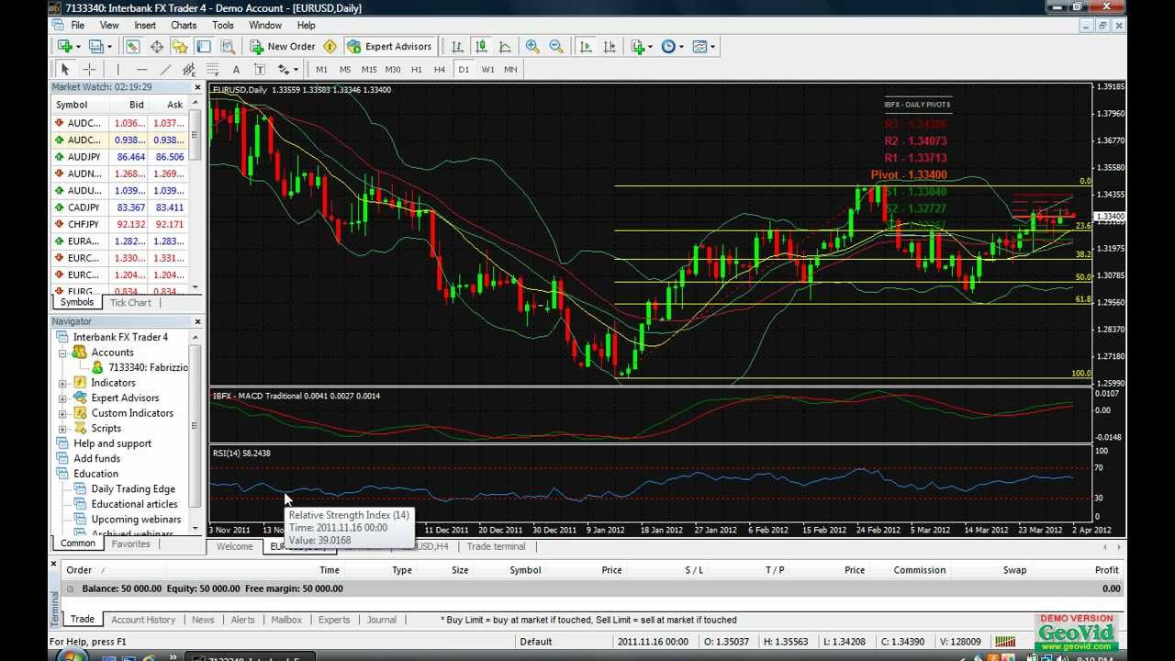This screenshot has width=1175, height=661.
Task: Switch timeframe to H1
Action: coord(417,69)
